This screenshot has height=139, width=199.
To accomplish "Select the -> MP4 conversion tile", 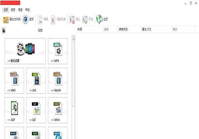I will 58,51.
